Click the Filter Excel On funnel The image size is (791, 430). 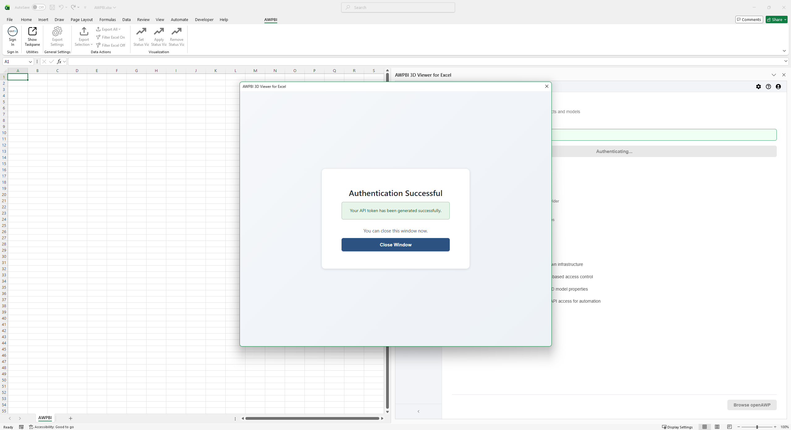click(x=98, y=37)
